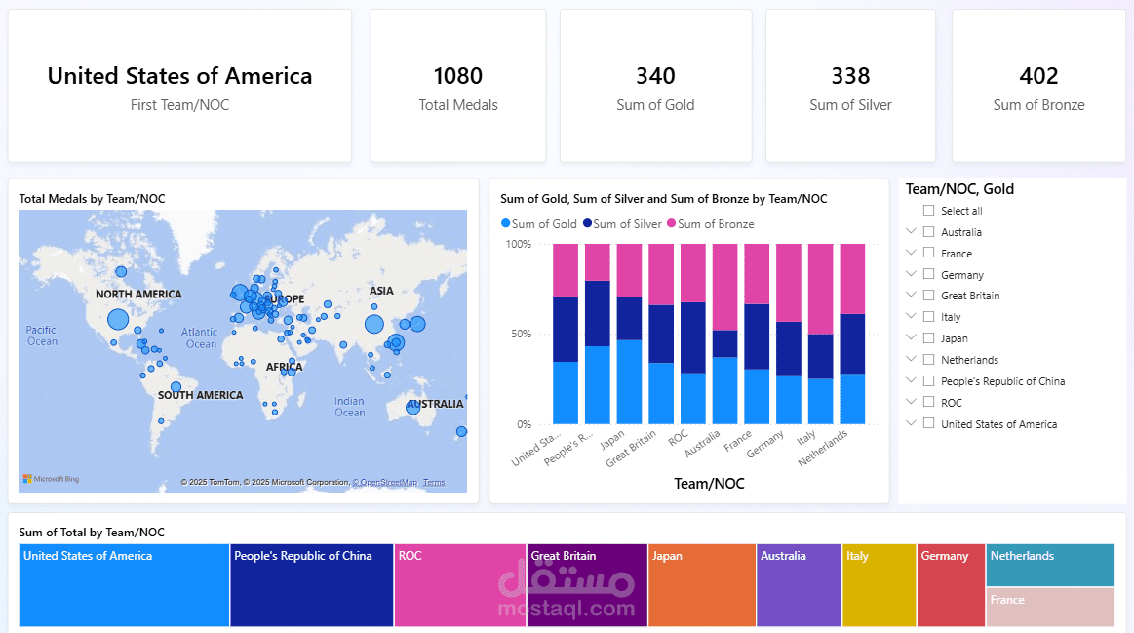Tick the Japan checkbox in the slicer

[x=928, y=338]
